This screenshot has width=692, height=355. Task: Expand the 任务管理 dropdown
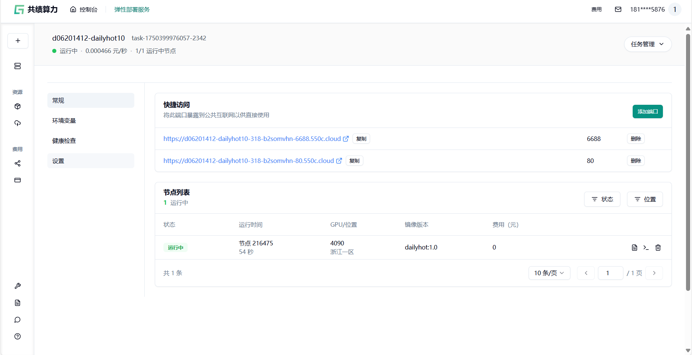(648, 44)
